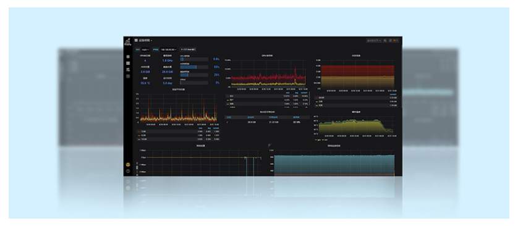Viewport: 518px width, 226px height.
Task: Click the Shell window link button
Action: (x=189, y=50)
